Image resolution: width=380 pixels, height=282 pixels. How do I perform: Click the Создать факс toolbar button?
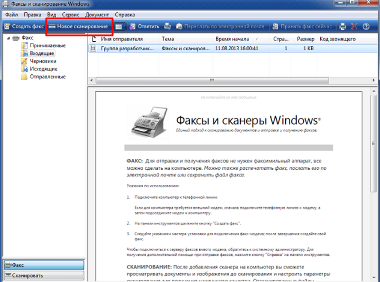pyautogui.click(x=24, y=27)
